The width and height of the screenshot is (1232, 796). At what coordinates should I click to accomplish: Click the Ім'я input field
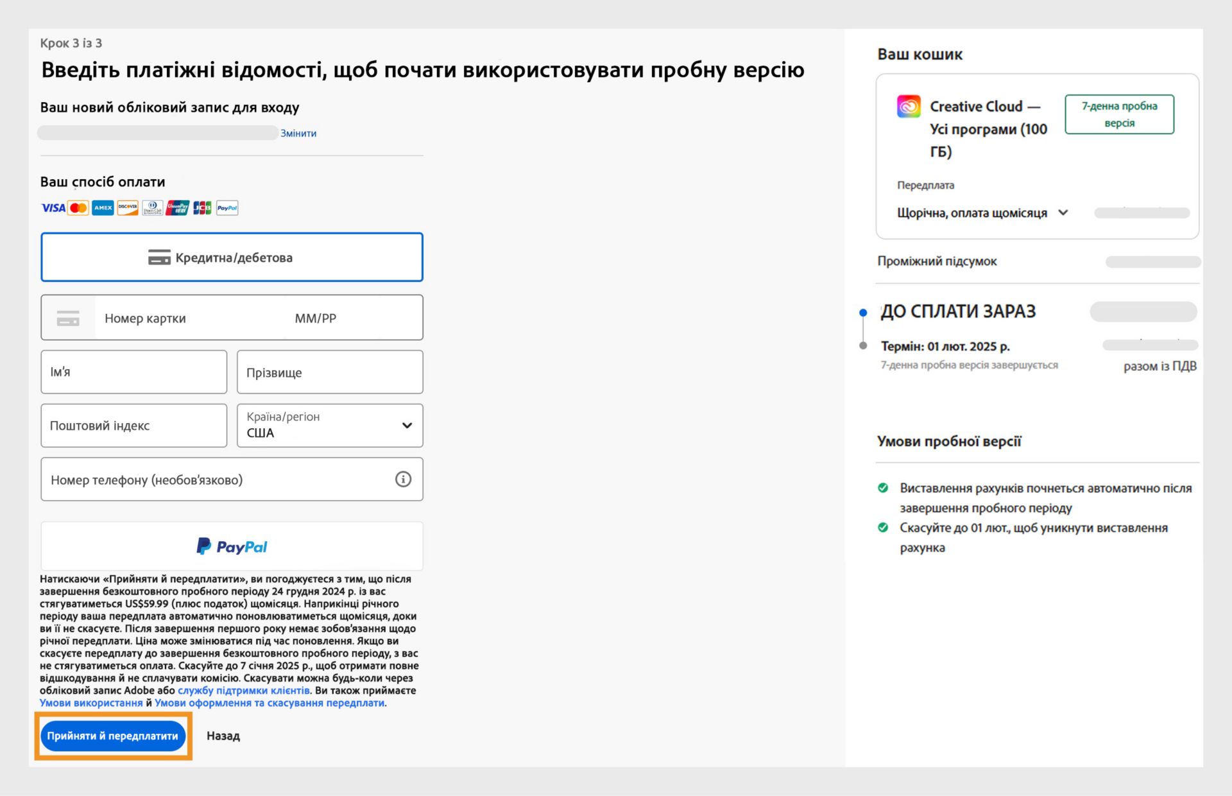[133, 372]
